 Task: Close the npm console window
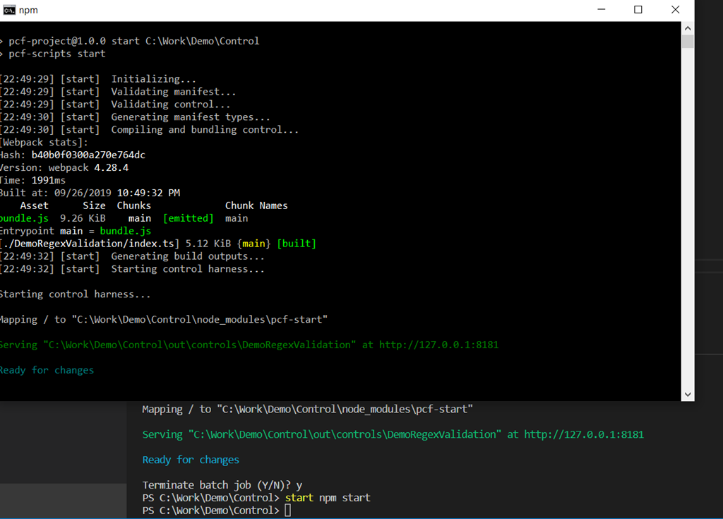(675, 10)
